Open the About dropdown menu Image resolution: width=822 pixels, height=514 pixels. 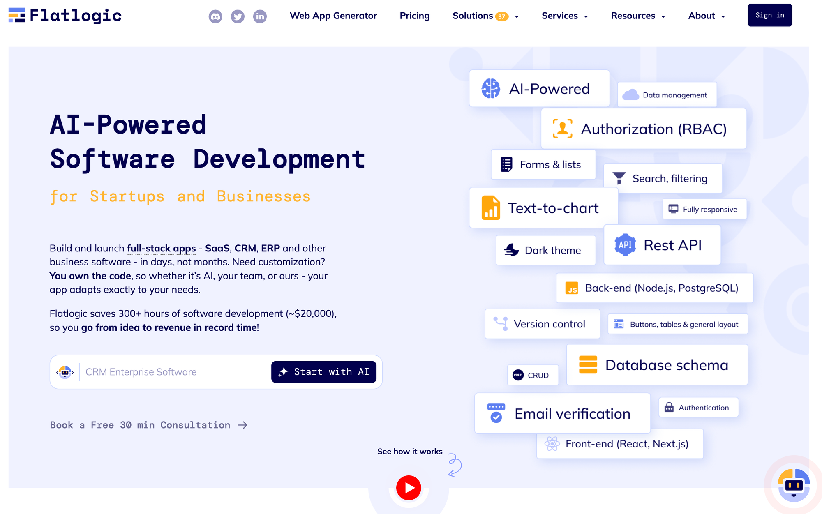[x=707, y=16]
